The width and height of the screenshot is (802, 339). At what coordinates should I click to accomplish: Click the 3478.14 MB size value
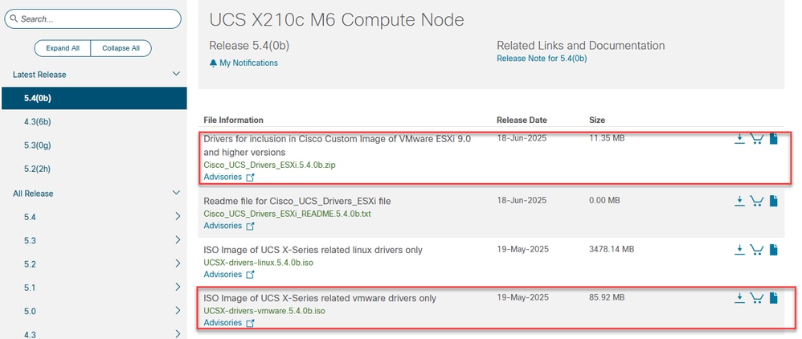612,250
